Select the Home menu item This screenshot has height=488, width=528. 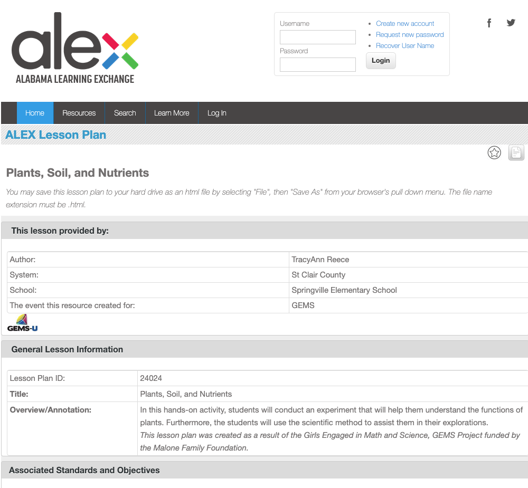pyautogui.click(x=35, y=113)
